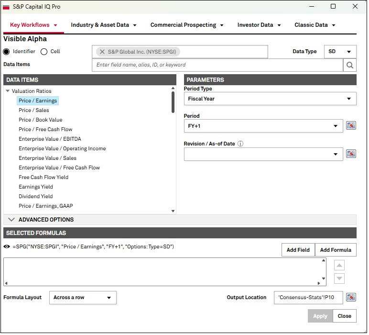Click the data items list scroll down arrow
The height and width of the screenshot is (335, 369).
[x=174, y=212]
